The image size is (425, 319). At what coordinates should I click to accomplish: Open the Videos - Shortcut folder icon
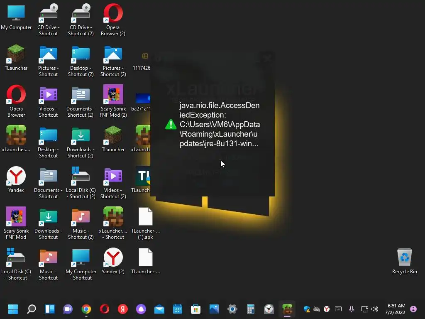48,101
